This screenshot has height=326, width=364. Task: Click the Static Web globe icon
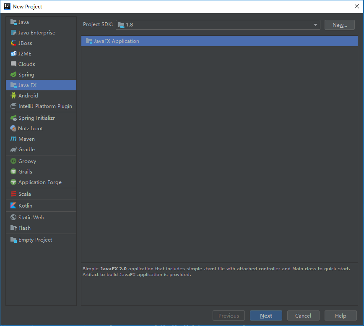[x=13, y=218]
